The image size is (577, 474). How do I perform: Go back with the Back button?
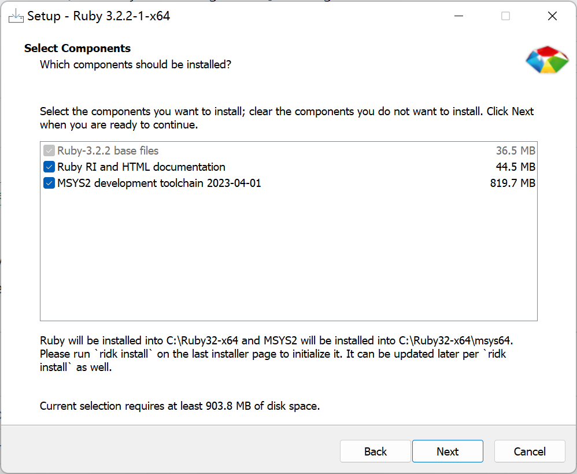point(375,451)
